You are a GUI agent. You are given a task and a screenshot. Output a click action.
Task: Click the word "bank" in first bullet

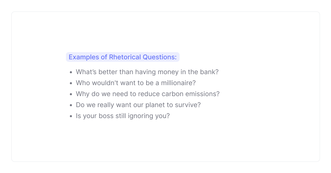[x=210, y=72]
